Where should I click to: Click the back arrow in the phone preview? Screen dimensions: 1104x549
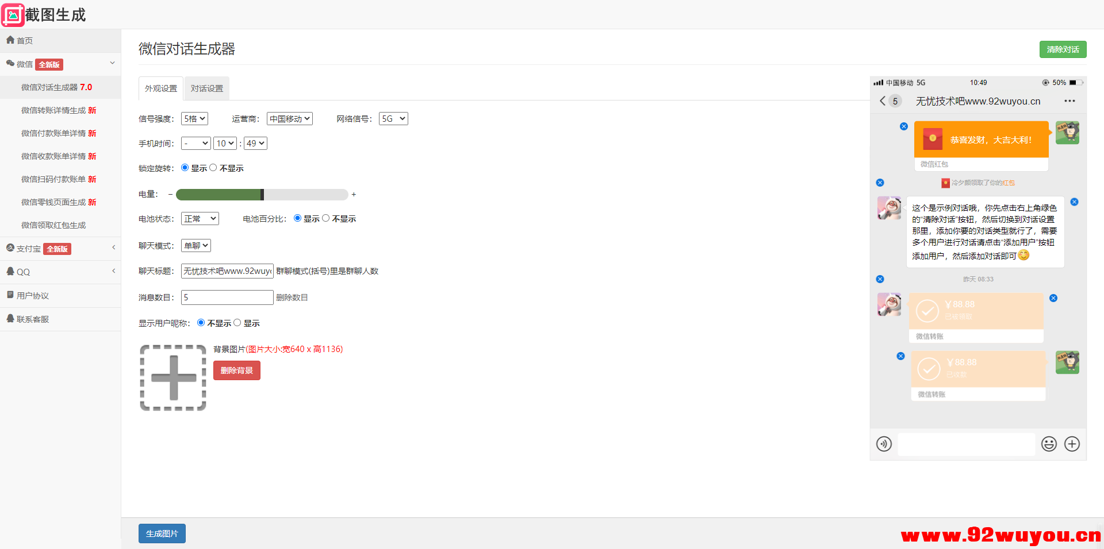coord(883,101)
